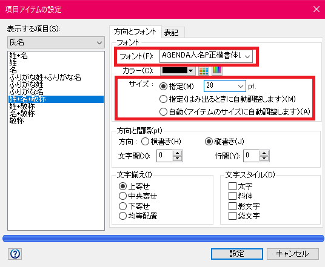This screenshot has width=325, height=267.
Task: Expand the 表示する項目 氏名 dropdown
Action: (56, 42)
